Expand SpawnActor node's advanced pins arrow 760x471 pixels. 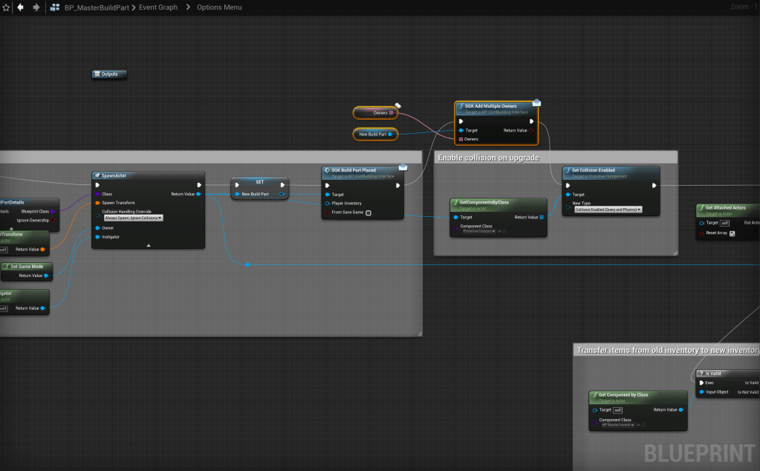click(x=149, y=244)
